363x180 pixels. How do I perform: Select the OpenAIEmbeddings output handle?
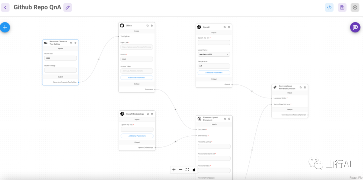click(x=155, y=147)
